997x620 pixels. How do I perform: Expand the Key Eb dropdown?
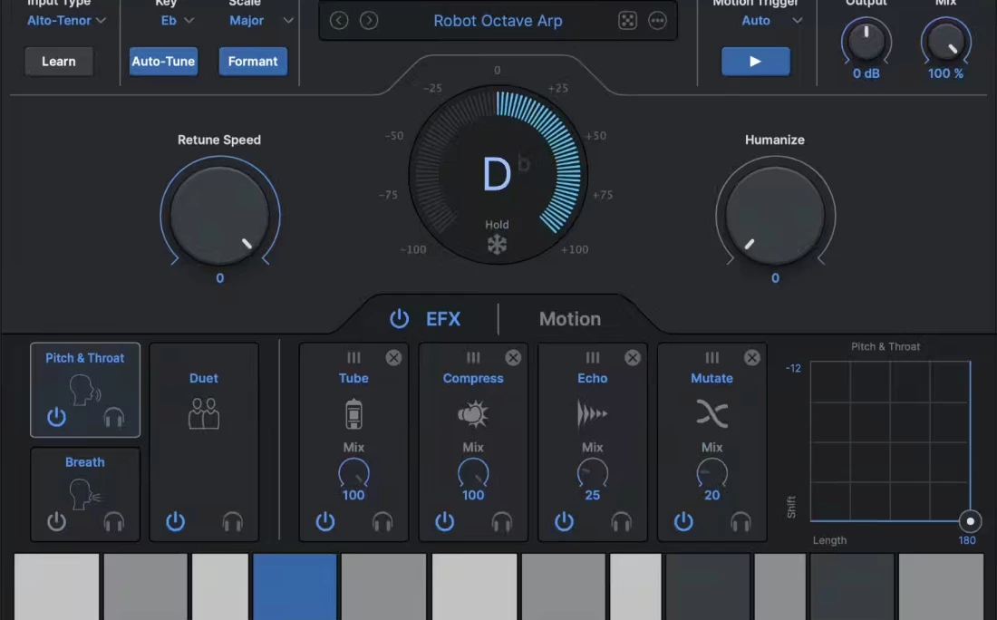(x=176, y=20)
